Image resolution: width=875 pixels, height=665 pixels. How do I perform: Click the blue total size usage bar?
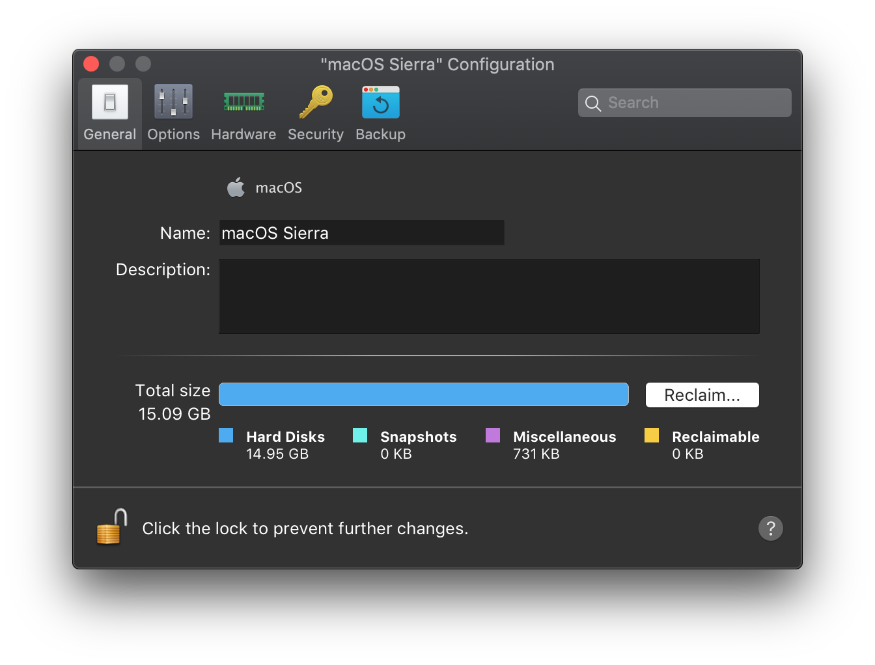pos(423,394)
